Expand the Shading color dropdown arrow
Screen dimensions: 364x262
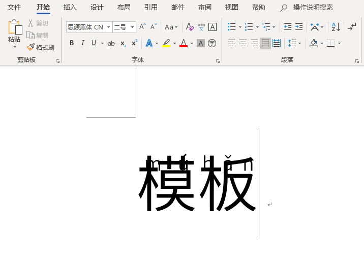(x=322, y=43)
